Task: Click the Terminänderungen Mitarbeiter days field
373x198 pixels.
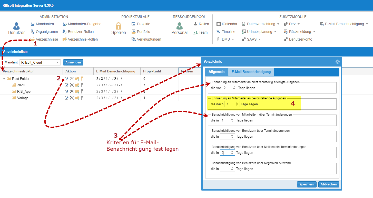Action: coord(228,120)
